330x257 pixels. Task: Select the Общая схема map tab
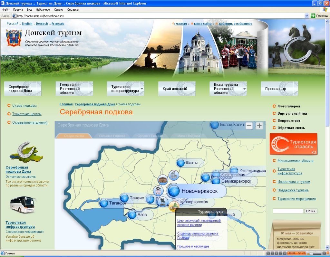point(74,136)
